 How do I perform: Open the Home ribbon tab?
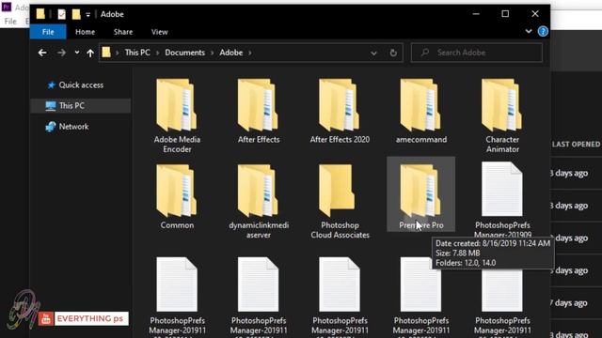85,32
